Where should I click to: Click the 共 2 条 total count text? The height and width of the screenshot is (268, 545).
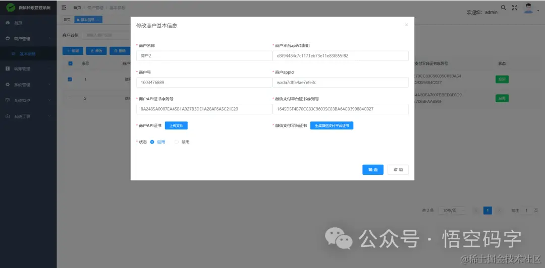428,211
